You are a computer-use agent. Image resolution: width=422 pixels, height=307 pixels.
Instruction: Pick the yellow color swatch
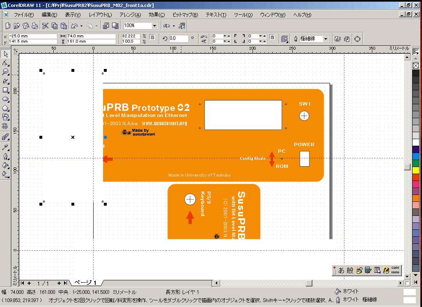coord(416,170)
